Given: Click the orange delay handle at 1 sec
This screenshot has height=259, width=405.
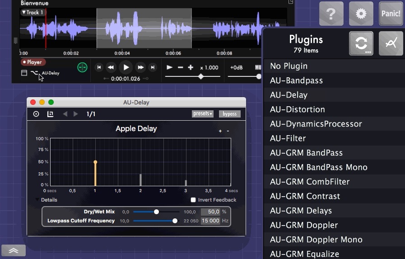Looking at the screenshot, I should (95, 162).
